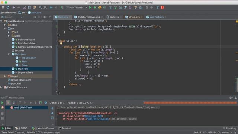Open the Version Control tool window
Screen dimensions: 238x134
coord(43,128)
